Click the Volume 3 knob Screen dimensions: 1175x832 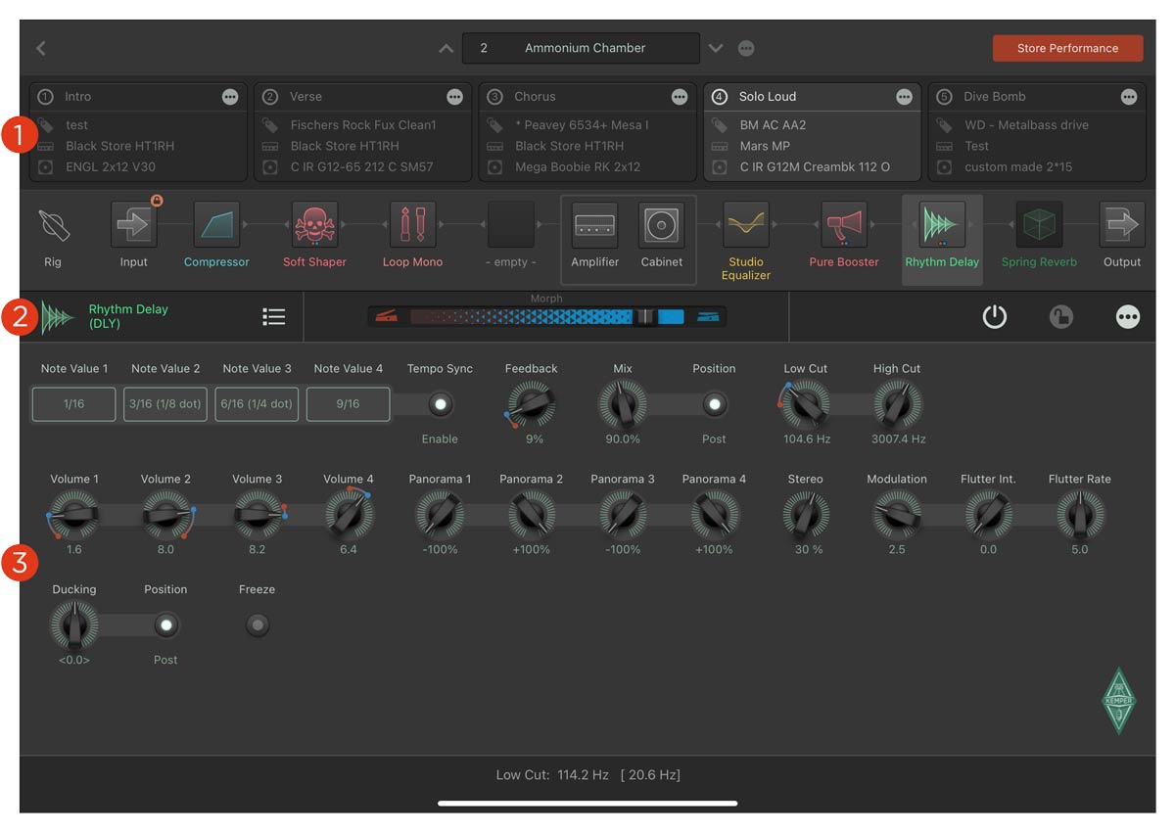tap(257, 514)
